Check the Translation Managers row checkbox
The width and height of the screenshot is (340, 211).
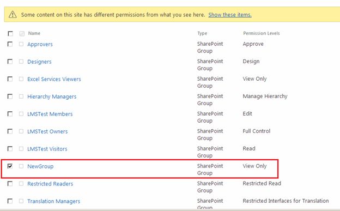pyautogui.click(x=10, y=201)
